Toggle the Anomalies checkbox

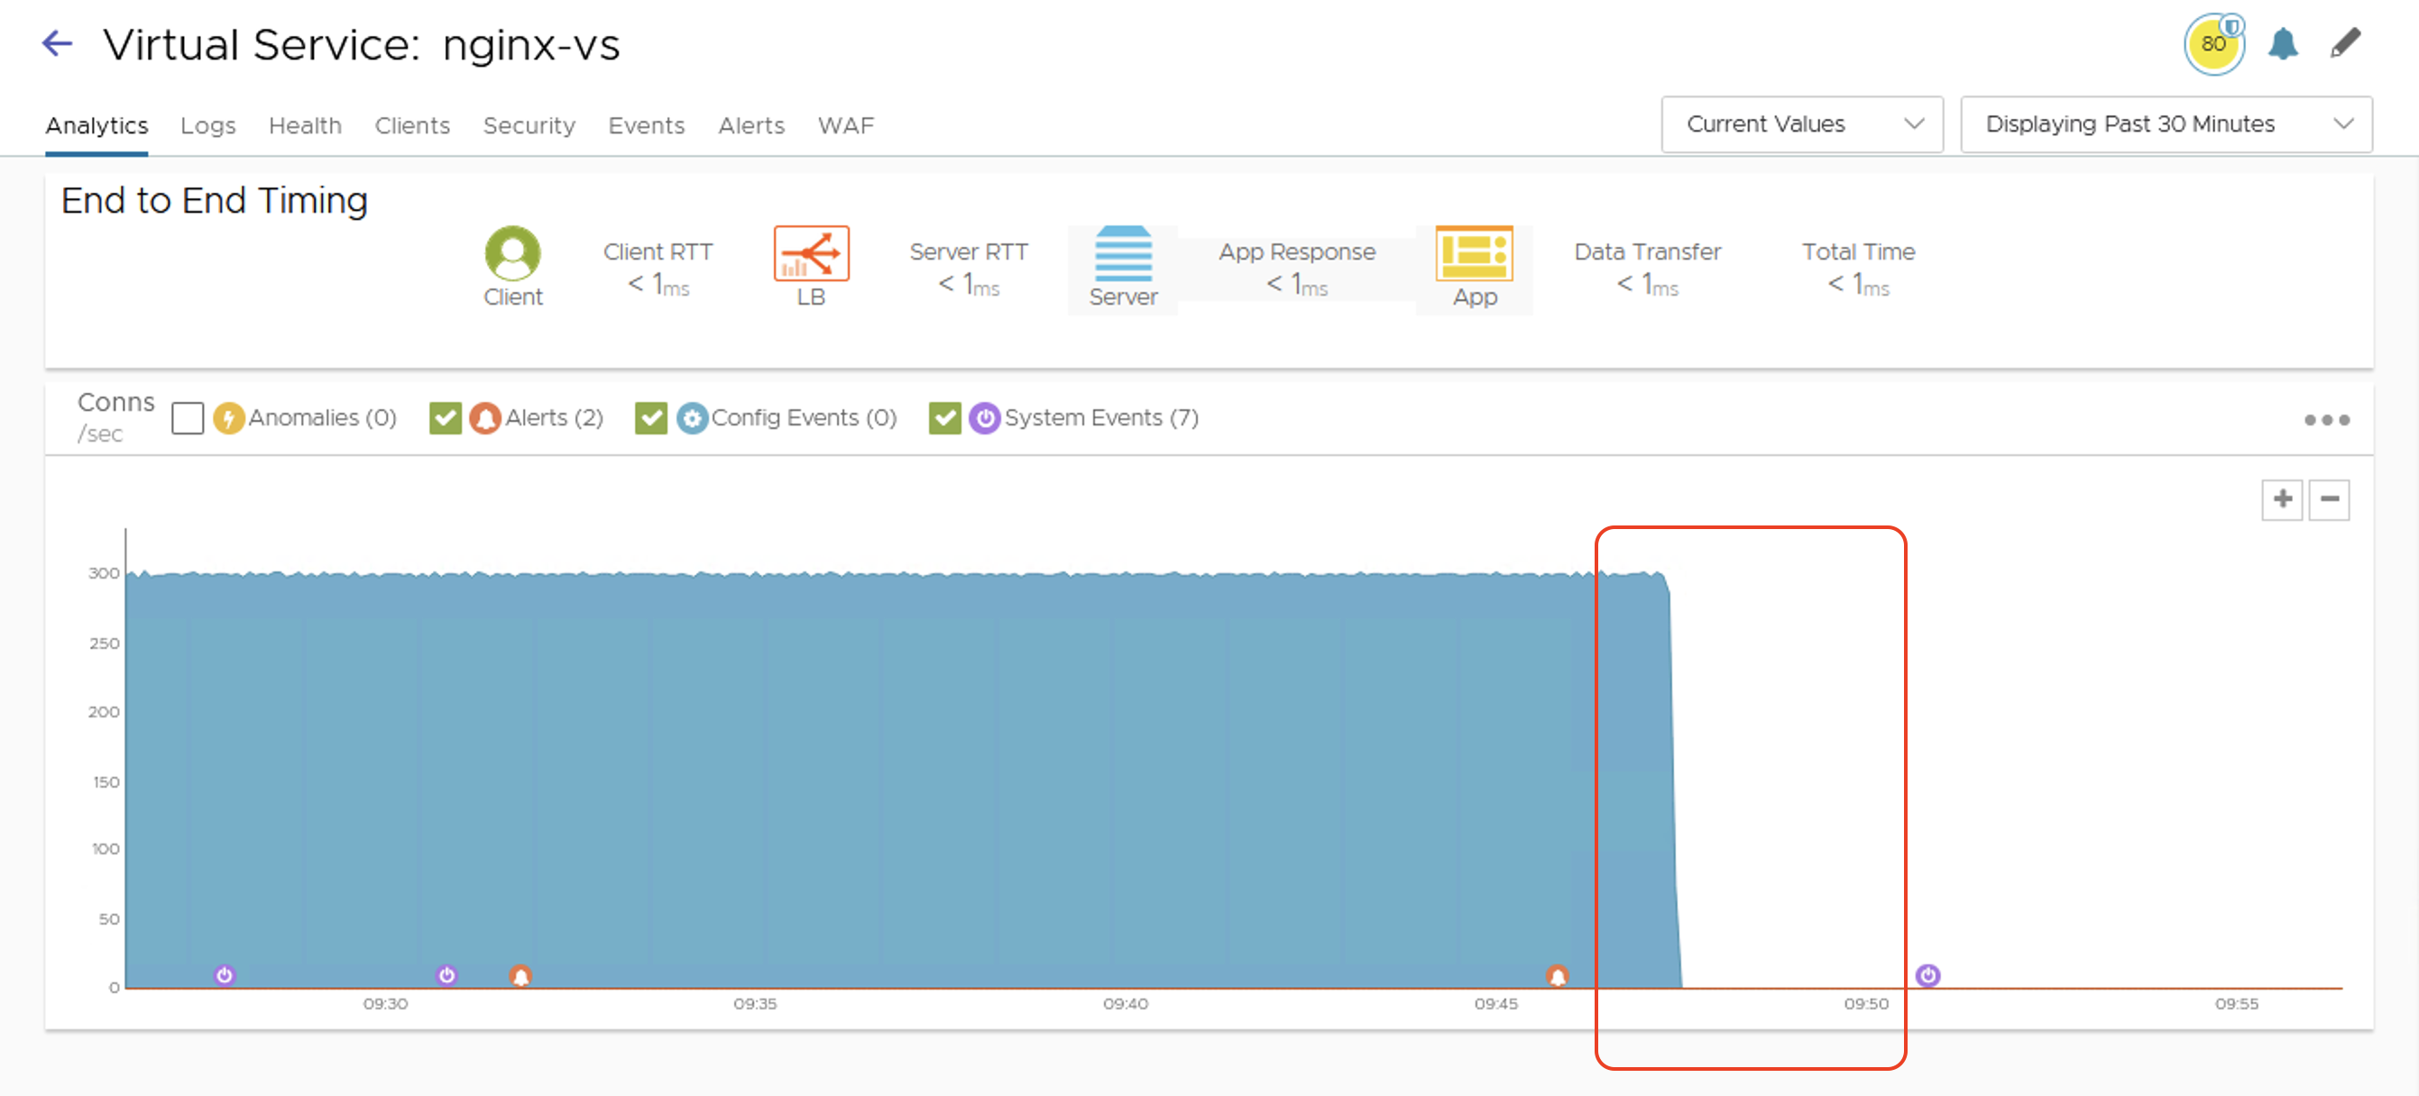[x=188, y=417]
